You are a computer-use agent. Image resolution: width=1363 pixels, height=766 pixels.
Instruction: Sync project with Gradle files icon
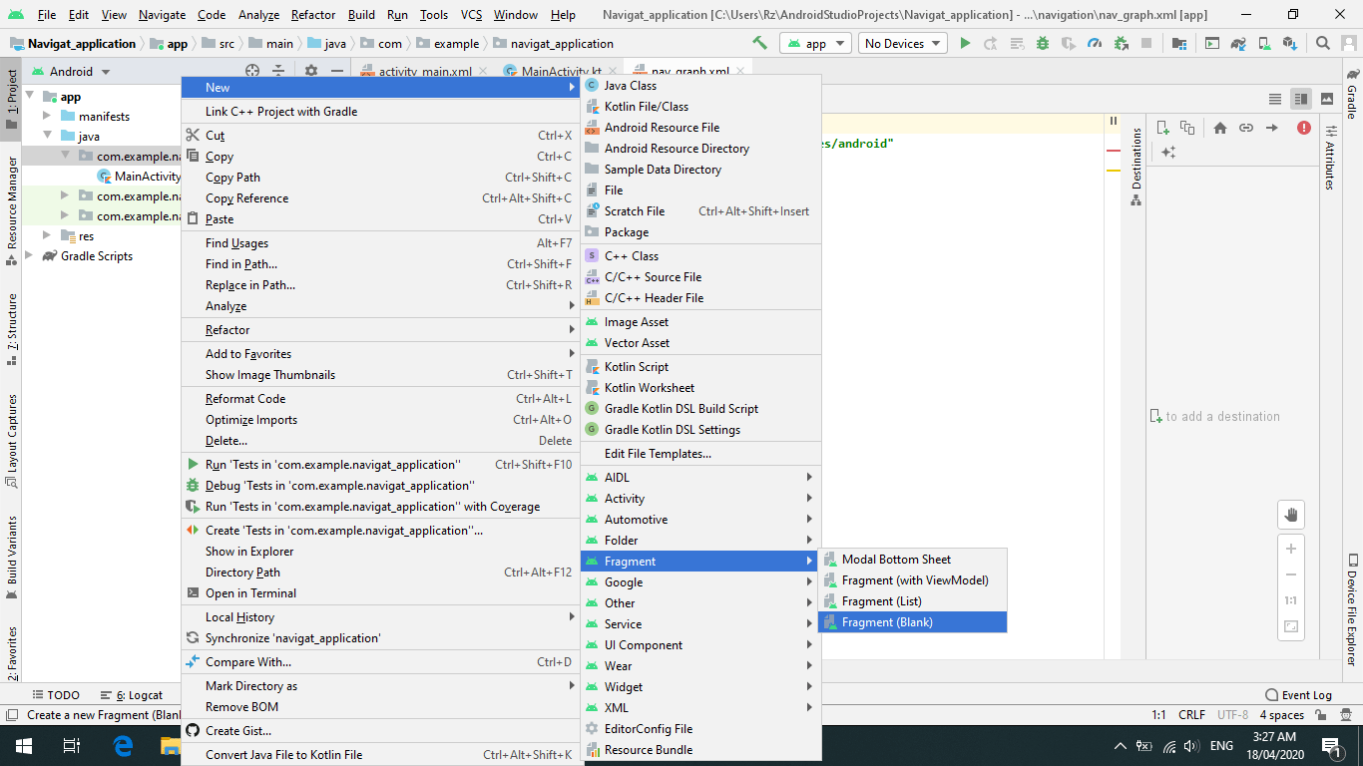point(1238,43)
